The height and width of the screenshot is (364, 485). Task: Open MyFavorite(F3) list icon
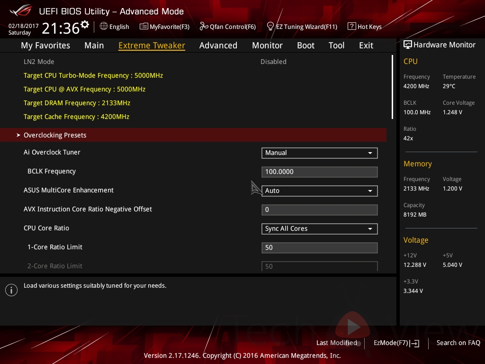[x=144, y=27]
